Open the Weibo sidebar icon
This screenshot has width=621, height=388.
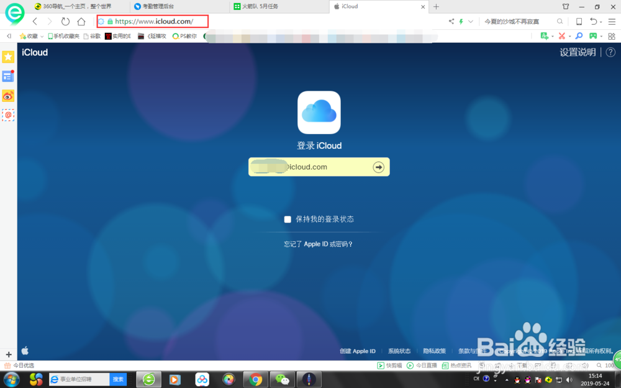pos(8,96)
